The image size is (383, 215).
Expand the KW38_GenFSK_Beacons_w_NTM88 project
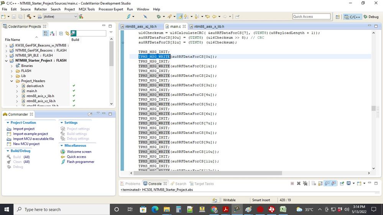(x=7, y=46)
